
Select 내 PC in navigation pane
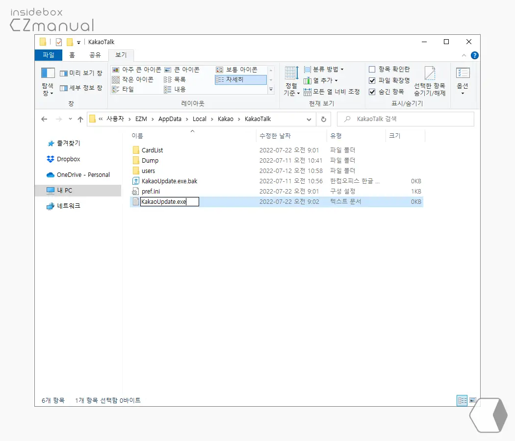coord(78,190)
